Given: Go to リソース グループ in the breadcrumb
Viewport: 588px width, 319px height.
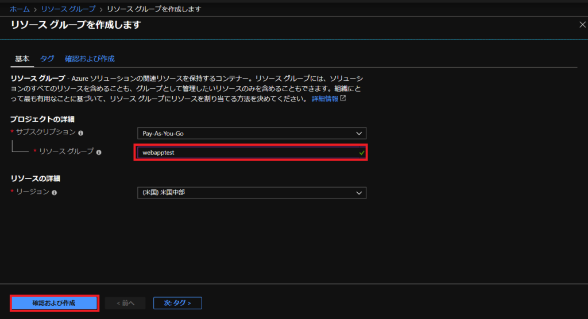Looking at the screenshot, I should click(x=68, y=9).
